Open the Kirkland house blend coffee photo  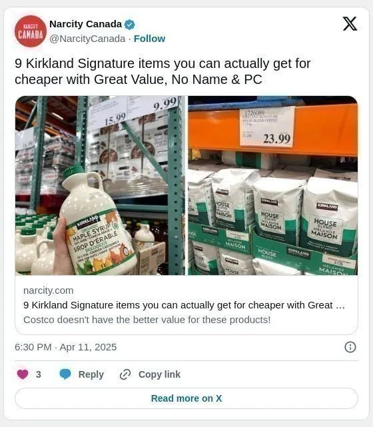[273, 185]
